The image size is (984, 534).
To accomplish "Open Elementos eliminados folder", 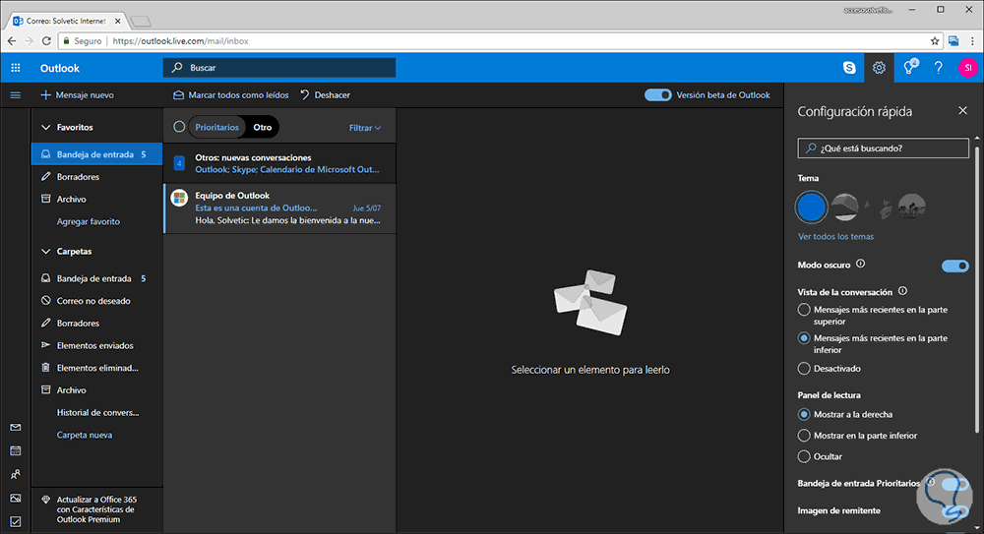I will (96, 368).
